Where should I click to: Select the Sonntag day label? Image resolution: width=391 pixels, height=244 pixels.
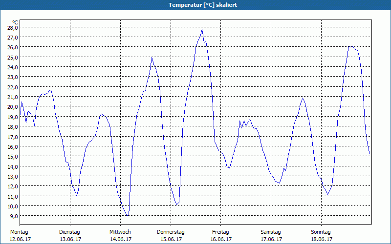tap(321, 232)
